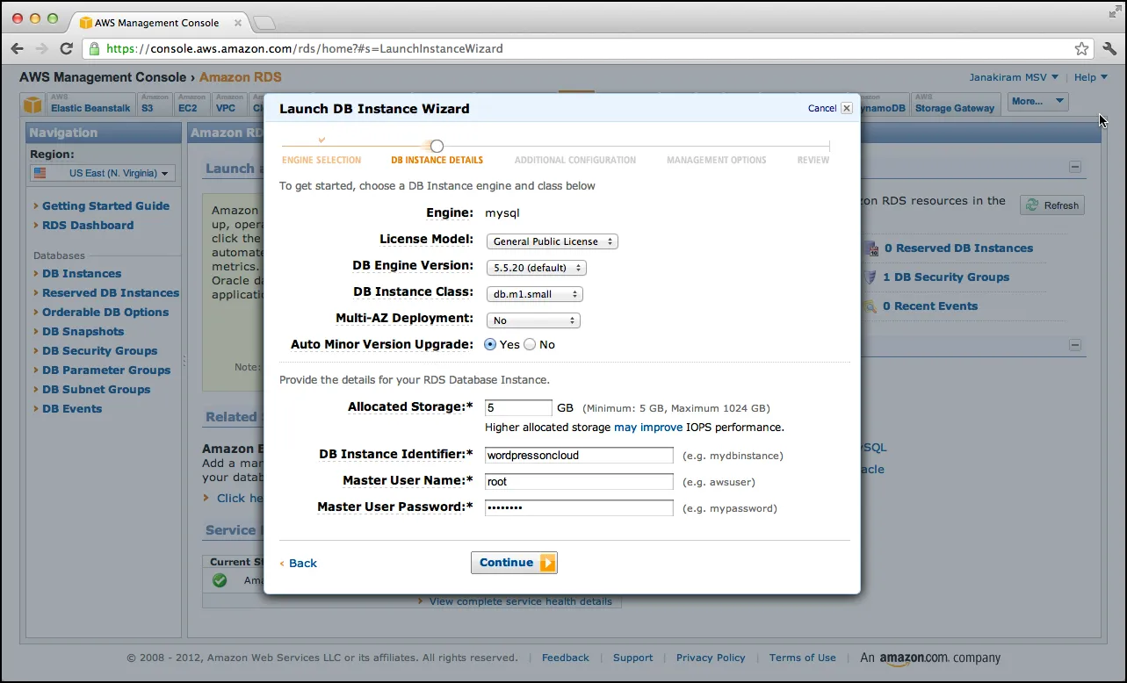Screen dimensions: 1127x683
Task: Click the browser forward arrow
Action: tap(41, 48)
